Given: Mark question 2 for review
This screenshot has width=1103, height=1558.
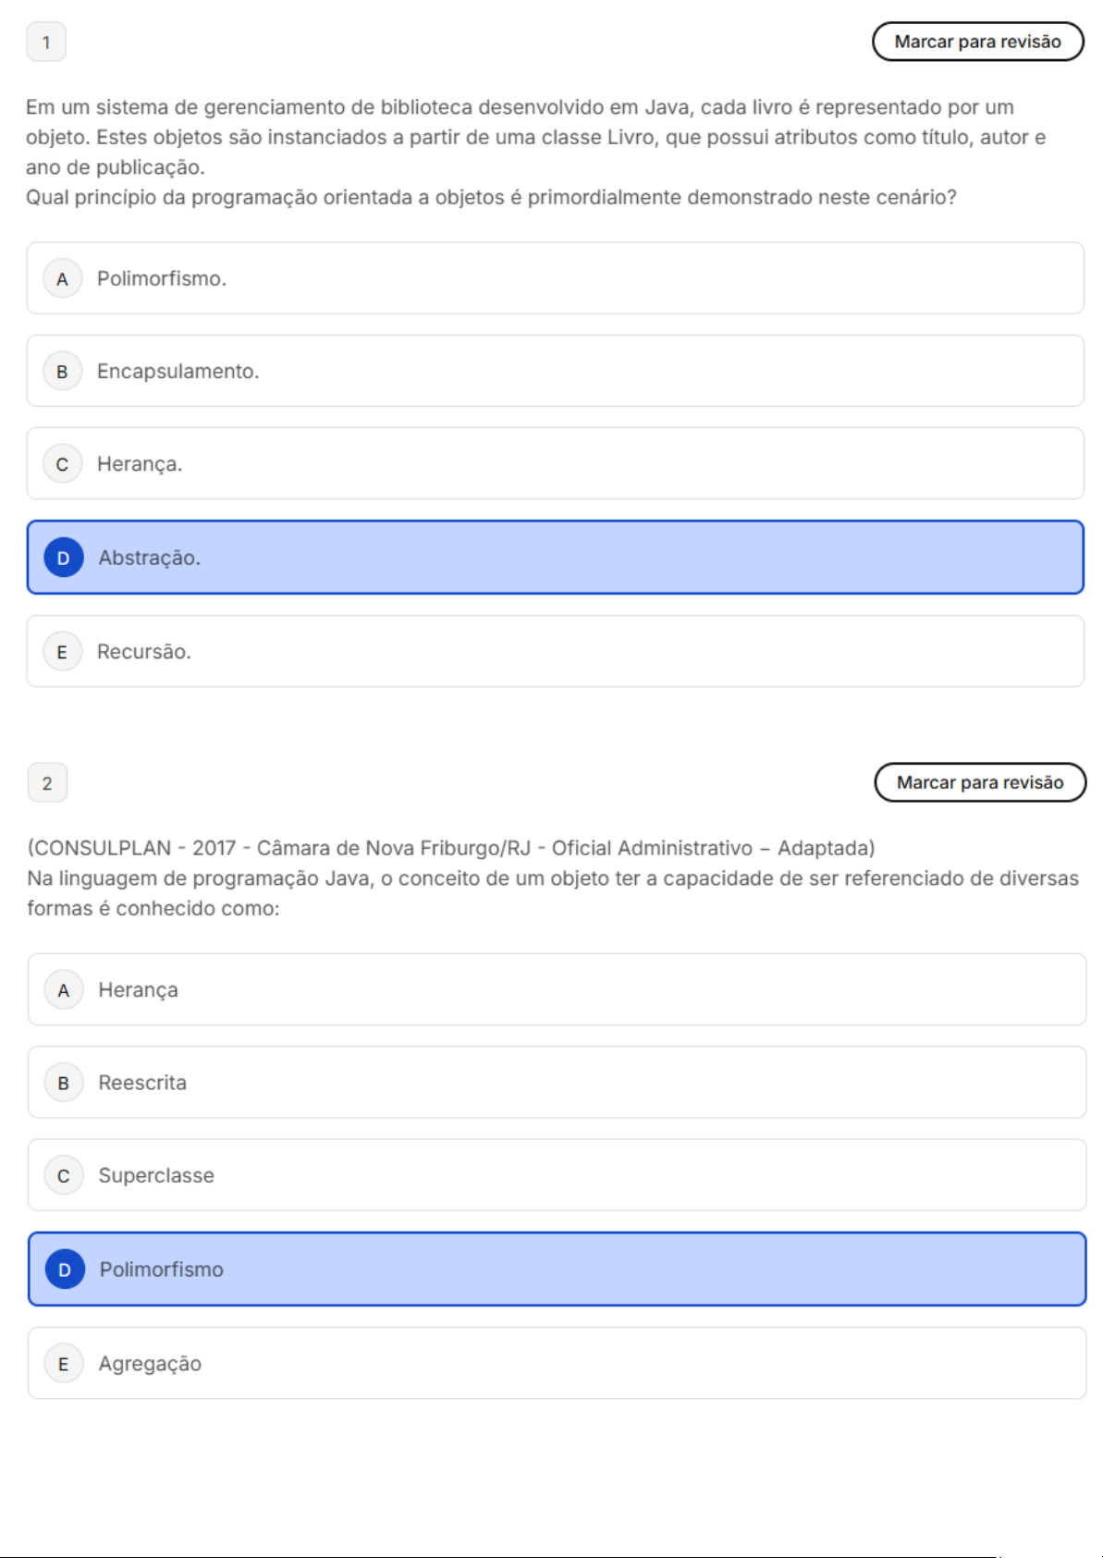Looking at the screenshot, I should tap(979, 782).
